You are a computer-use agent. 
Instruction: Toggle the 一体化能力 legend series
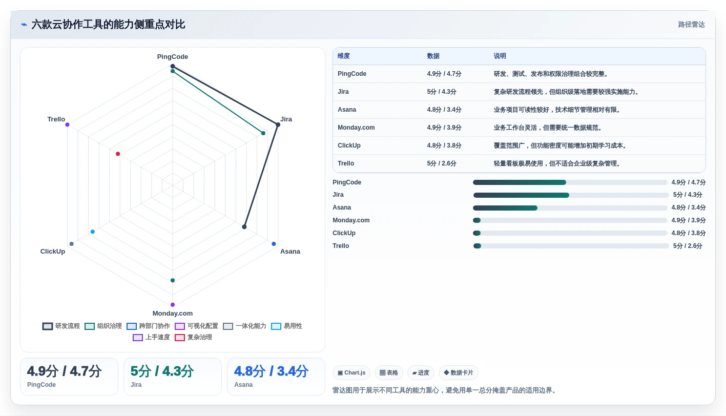tap(244, 326)
